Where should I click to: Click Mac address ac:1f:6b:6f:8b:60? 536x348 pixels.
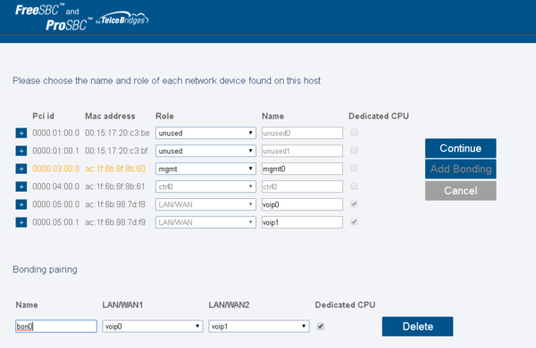tap(115, 169)
